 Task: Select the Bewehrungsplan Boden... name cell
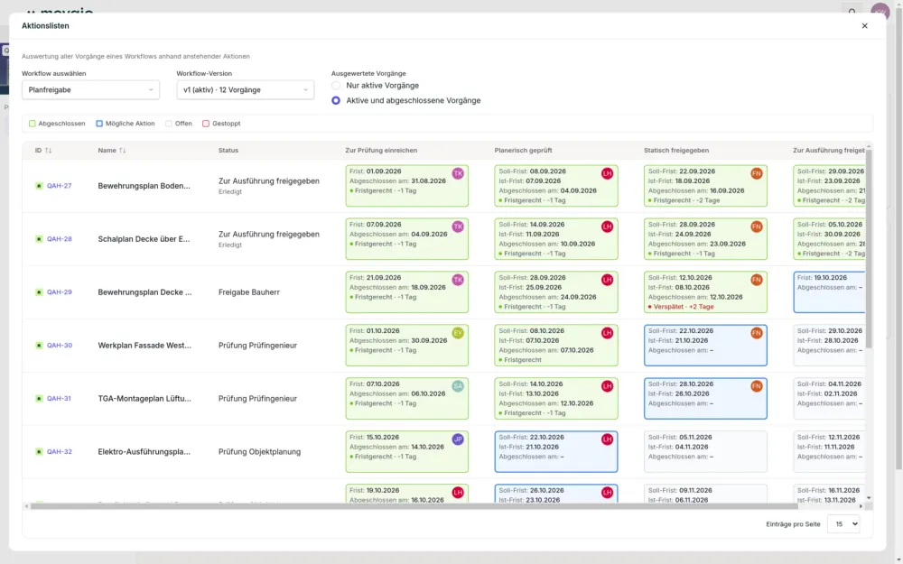[144, 186]
